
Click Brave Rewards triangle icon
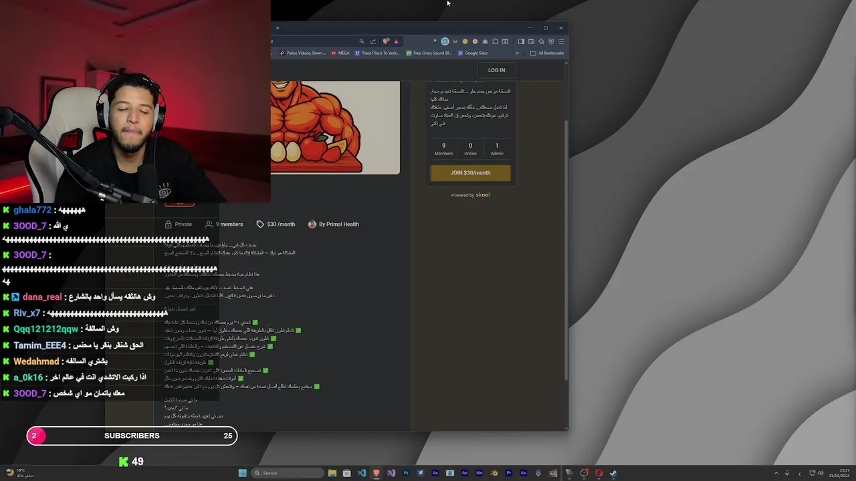(x=396, y=41)
